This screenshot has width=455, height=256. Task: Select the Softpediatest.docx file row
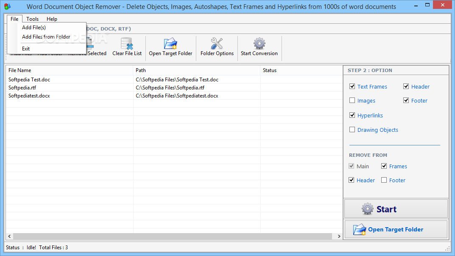tap(174, 96)
